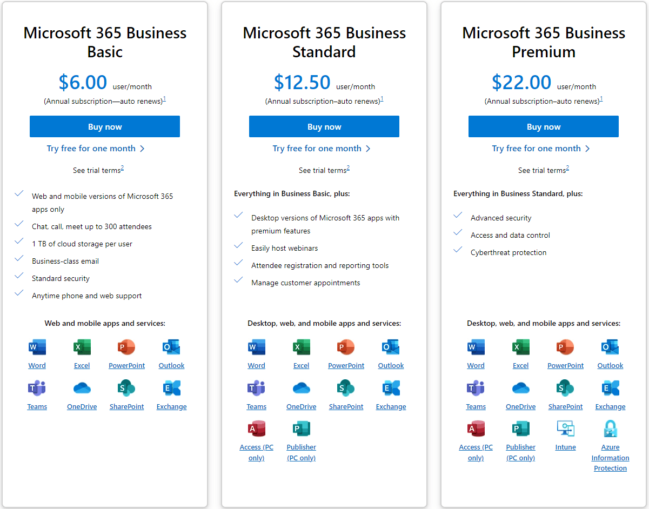Click the Outlook text link in Business Standard
The height and width of the screenshot is (509, 649).
tap(391, 366)
